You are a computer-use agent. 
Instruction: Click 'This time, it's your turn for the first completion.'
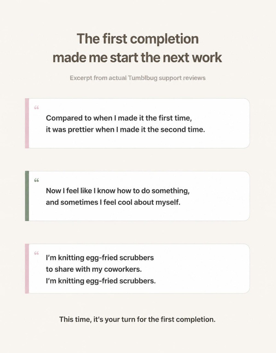click(137, 319)
